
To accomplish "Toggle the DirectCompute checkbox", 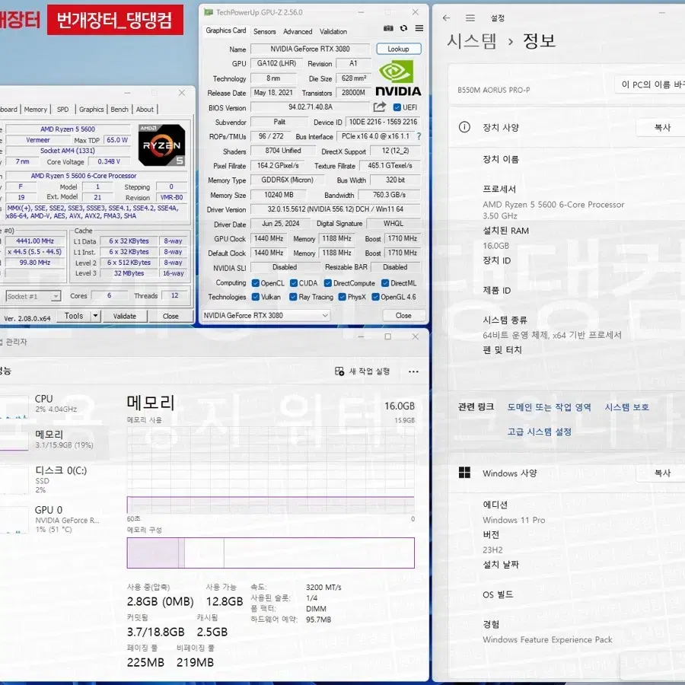I will click(327, 283).
